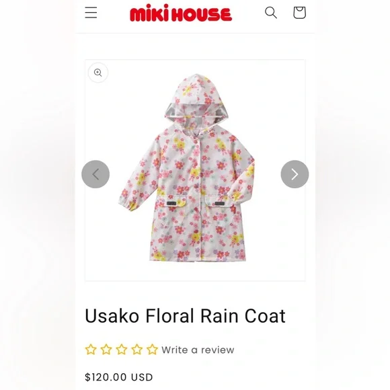Select the third rating star
This screenshot has height=390, width=390.
tap(122, 350)
